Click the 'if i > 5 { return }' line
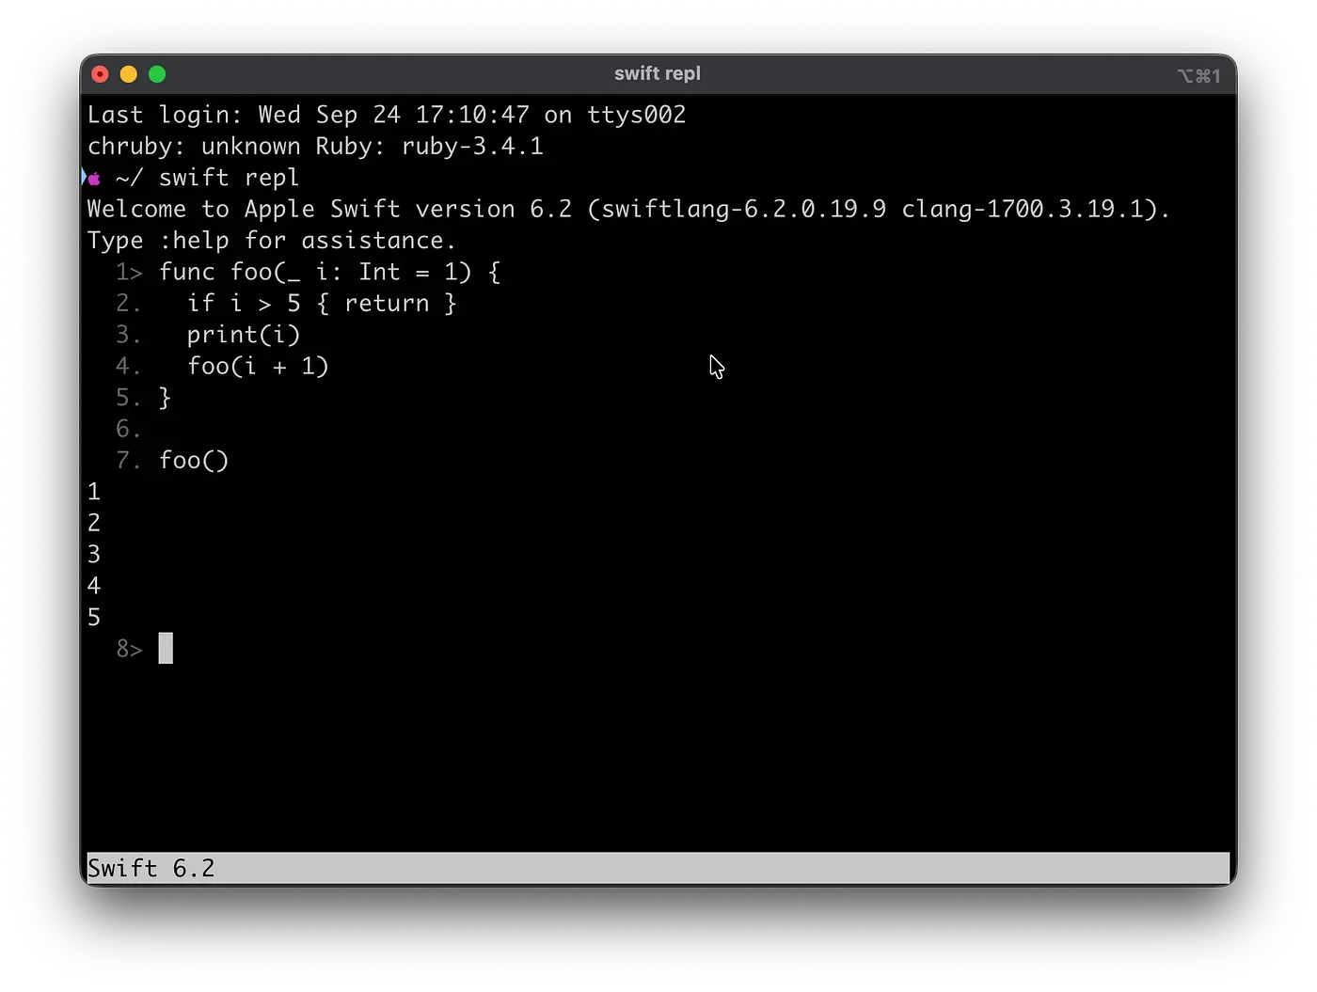The height and width of the screenshot is (992, 1317). (322, 303)
